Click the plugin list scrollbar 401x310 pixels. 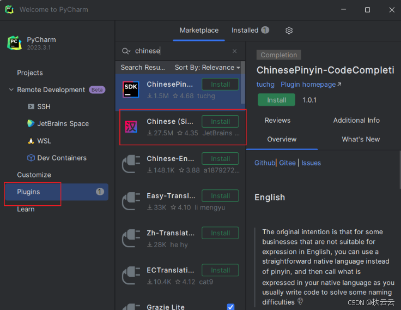(x=243, y=82)
